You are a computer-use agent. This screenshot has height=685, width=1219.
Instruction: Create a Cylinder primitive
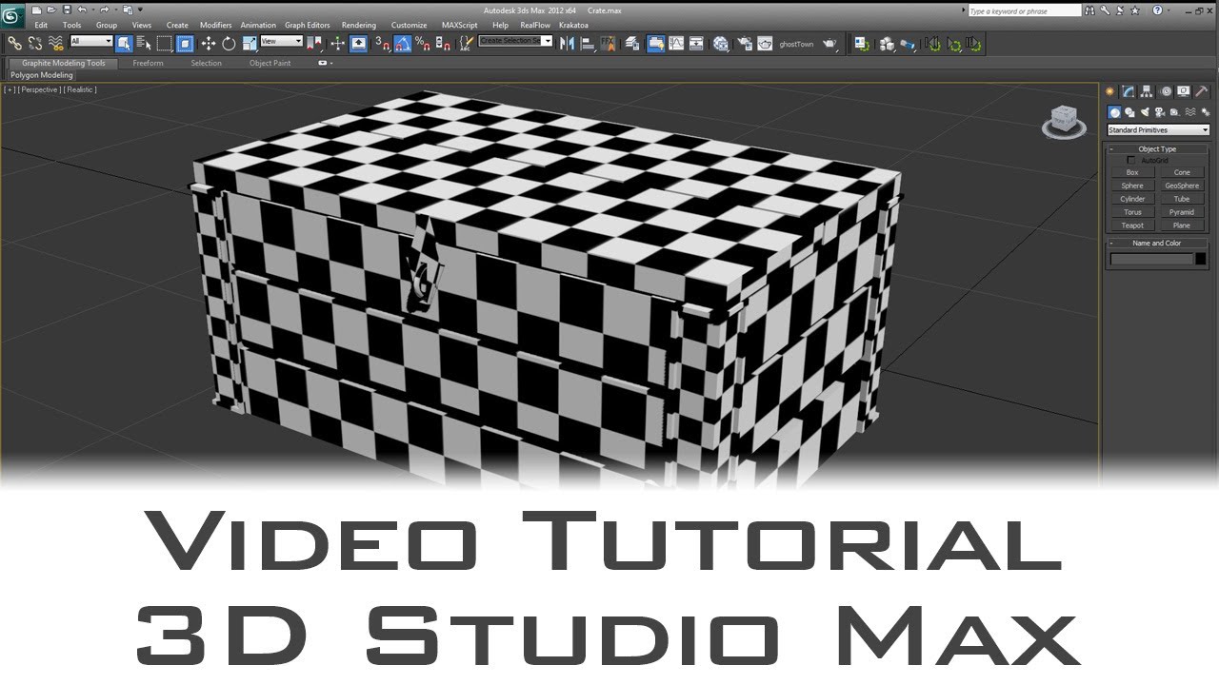coord(1132,199)
